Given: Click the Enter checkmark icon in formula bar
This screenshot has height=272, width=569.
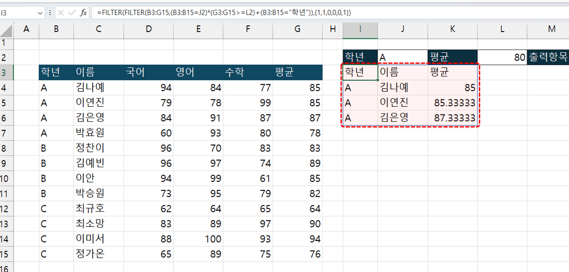Looking at the screenshot, I should coord(72,13).
